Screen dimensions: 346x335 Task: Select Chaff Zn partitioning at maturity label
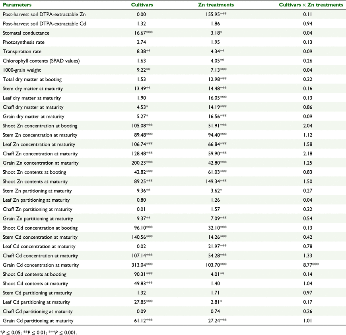(x=37, y=209)
